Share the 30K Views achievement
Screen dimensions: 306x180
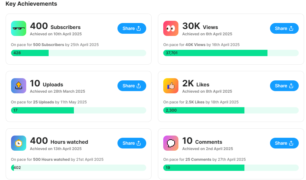pos(284,28)
